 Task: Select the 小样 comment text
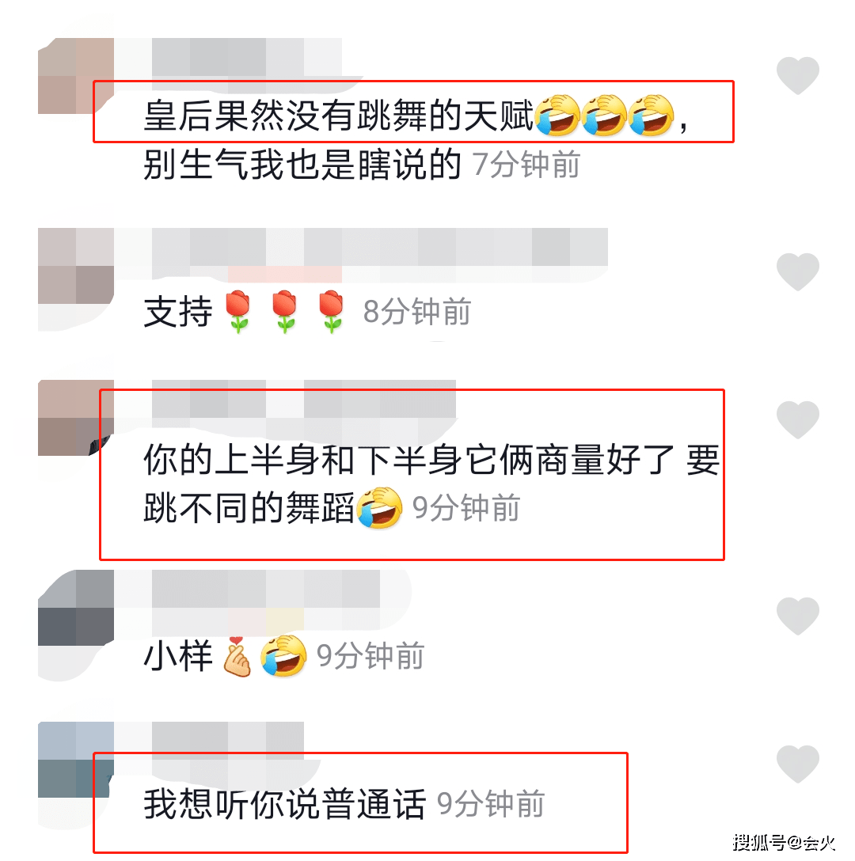coord(225,655)
